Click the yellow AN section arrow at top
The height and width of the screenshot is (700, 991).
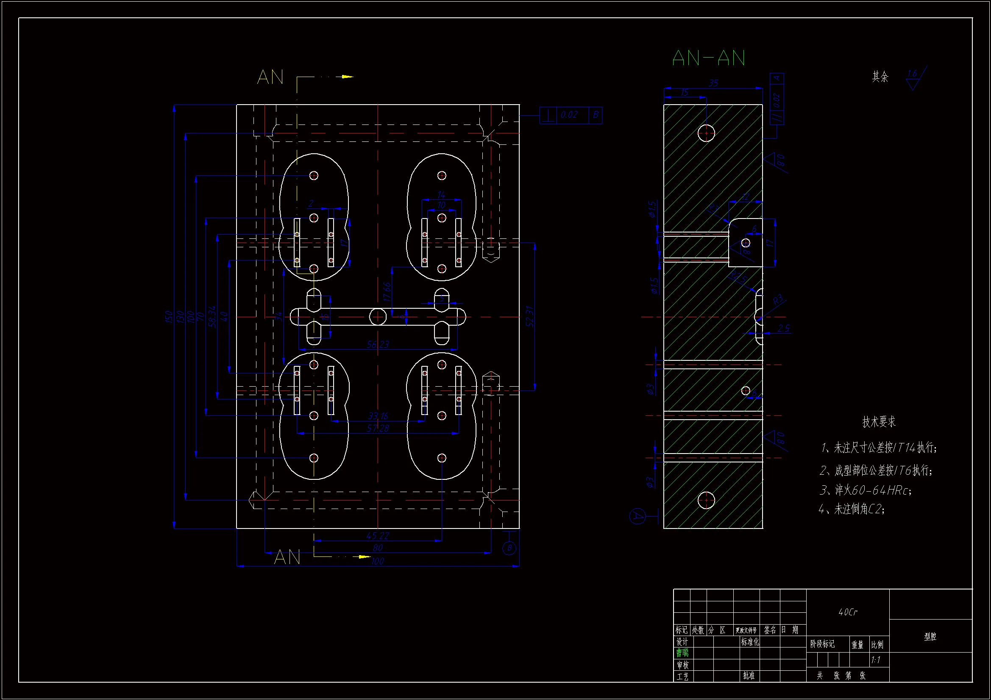pos(347,77)
